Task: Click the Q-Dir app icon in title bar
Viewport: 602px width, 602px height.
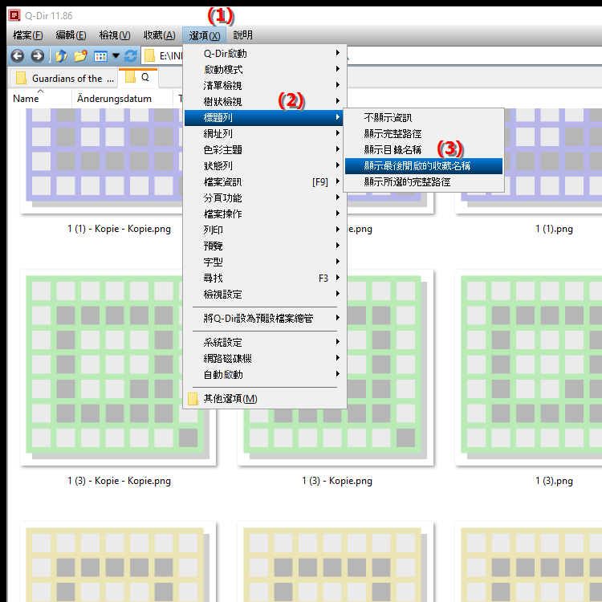Action: coord(13,14)
